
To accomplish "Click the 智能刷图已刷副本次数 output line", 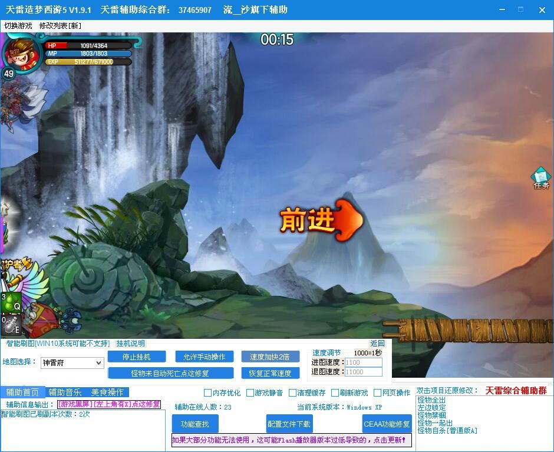I will pos(46,414).
